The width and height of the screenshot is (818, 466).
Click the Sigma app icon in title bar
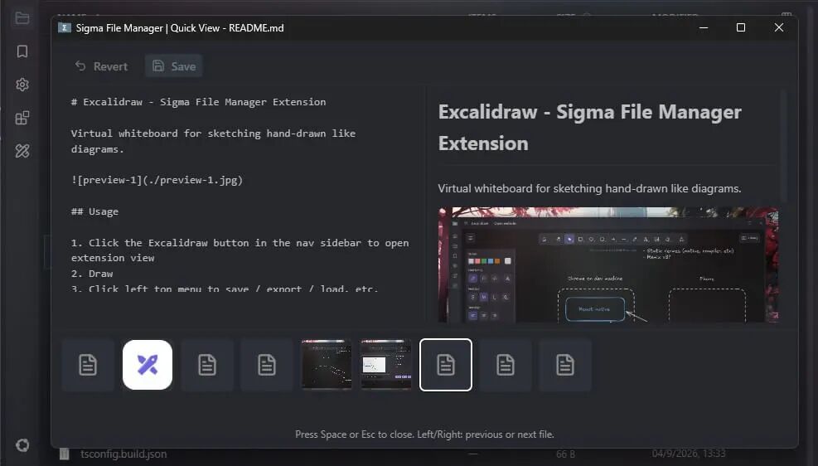[64, 27]
